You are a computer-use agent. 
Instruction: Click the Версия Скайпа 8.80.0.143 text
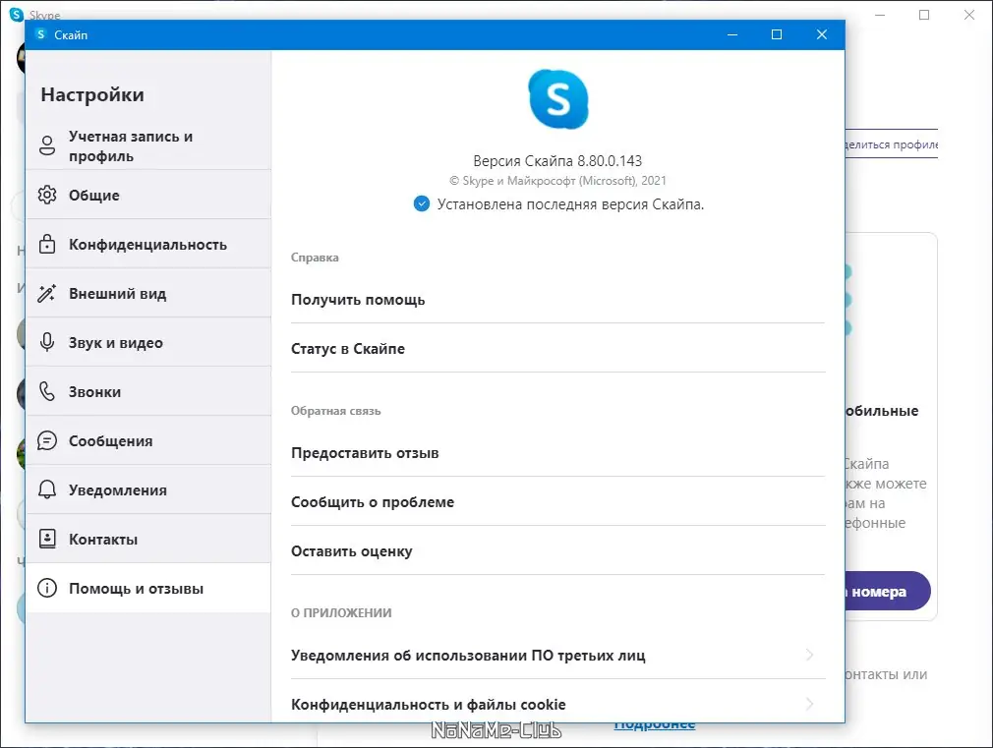coord(557,161)
